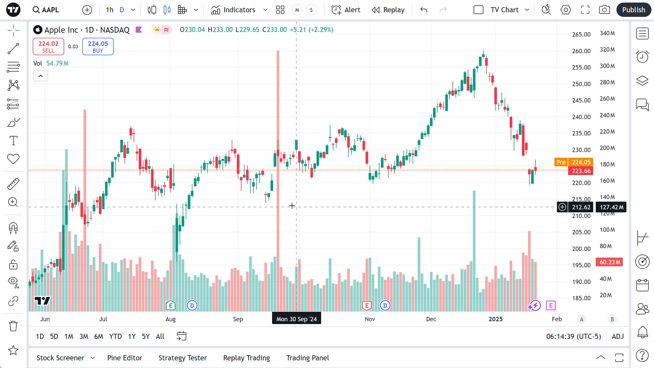This screenshot has height=368, width=654.
Task: Click the AAPL symbol search field
Action: [50, 10]
